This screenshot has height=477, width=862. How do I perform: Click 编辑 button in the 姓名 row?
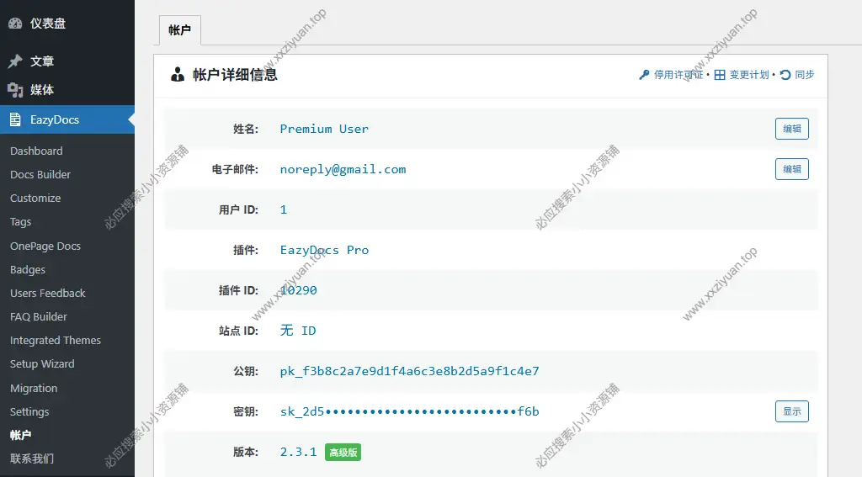[x=791, y=129]
